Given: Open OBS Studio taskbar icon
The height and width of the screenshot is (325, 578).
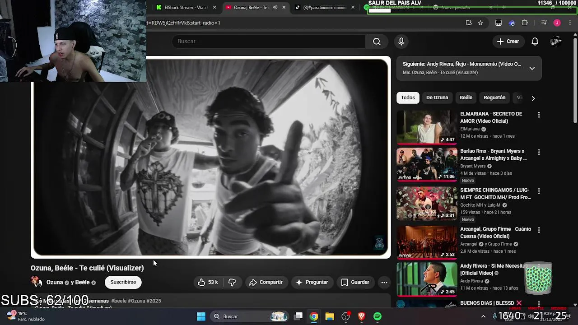Looking at the screenshot, I should 346,316.
